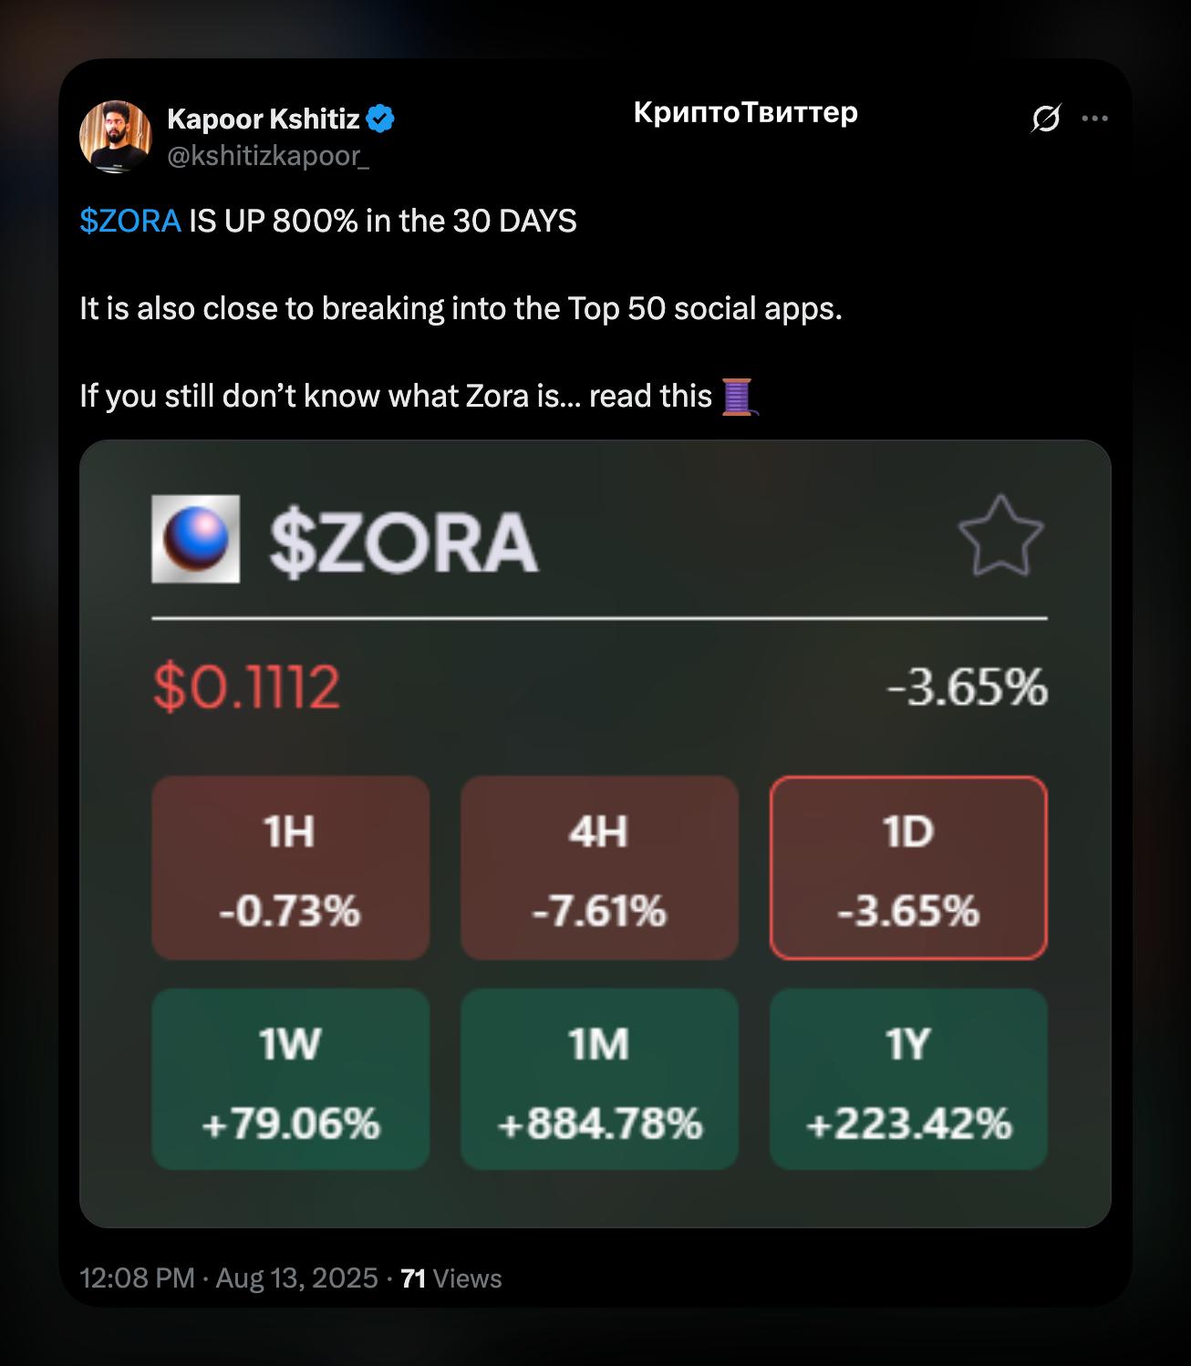Screen dimensions: 1191x1366
Task: Click the $ZORA token sphere logo
Action: 196,539
